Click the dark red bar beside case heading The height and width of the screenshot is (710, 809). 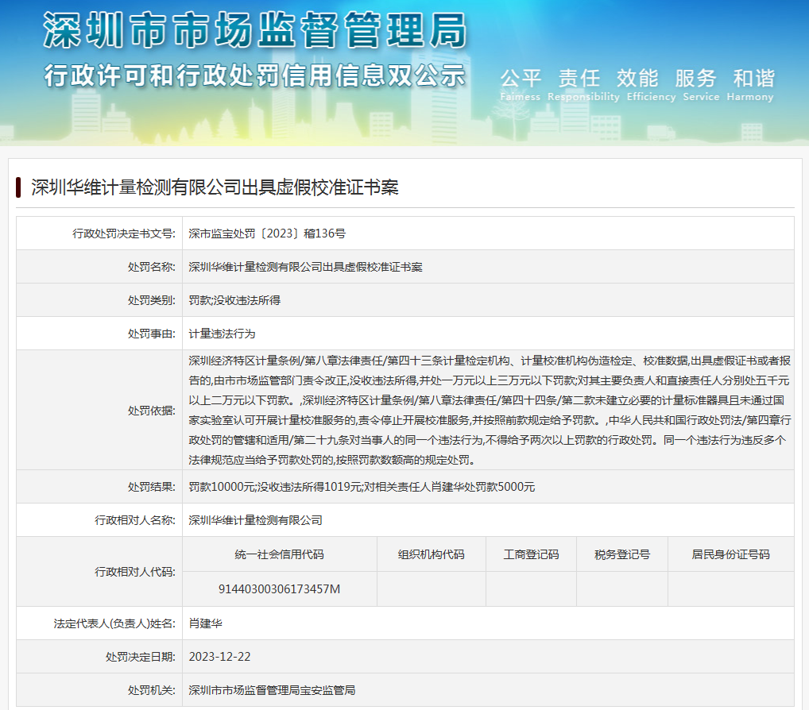(17, 187)
